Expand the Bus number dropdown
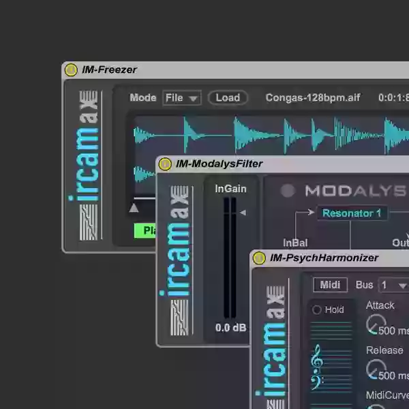This screenshot has height=409, width=409. tap(393, 285)
